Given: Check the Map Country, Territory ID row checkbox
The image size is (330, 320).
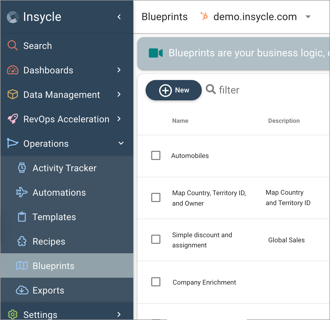Looking at the screenshot, I should tap(156, 197).
